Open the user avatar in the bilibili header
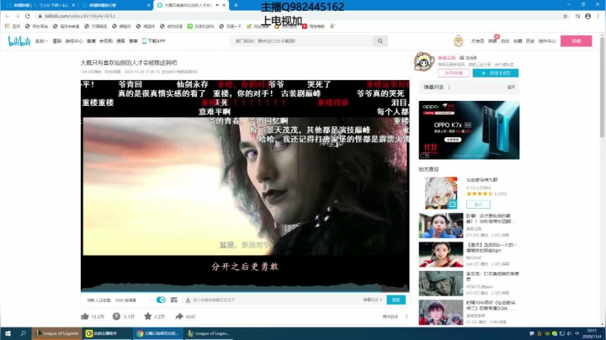606x340 pixels. (459, 41)
